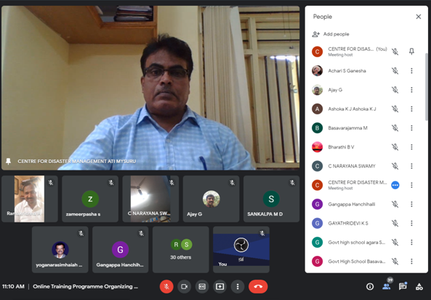Open more options for Govt high school agara S...
Image resolution: width=431 pixels, height=300 pixels.
point(411,242)
